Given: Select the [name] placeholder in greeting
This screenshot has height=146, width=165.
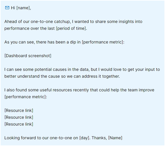Looking at the screenshot, I should tap(23, 8).
